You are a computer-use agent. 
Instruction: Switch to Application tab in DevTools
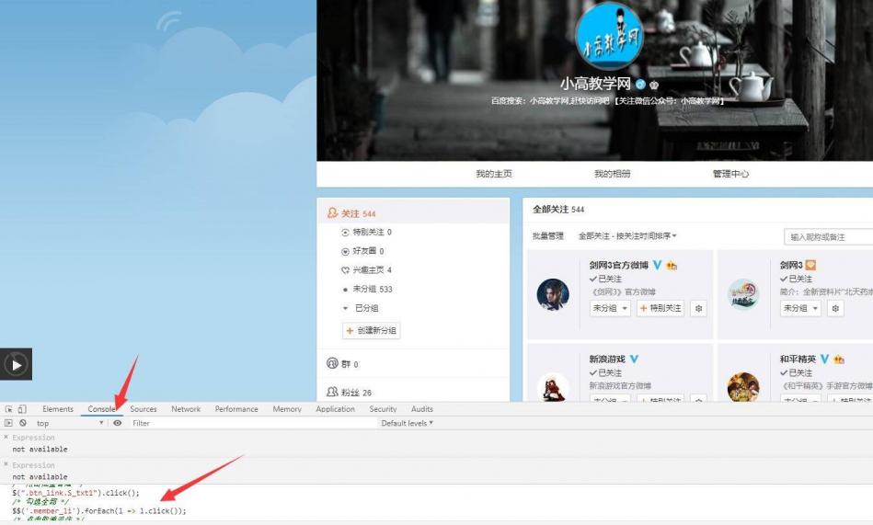click(335, 409)
